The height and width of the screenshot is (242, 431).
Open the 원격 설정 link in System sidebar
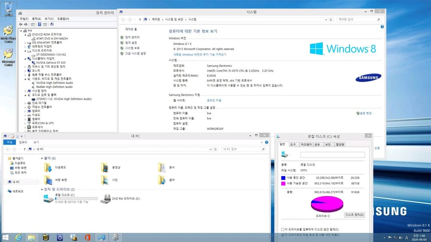pyautogui.click(x=131, y=43)
